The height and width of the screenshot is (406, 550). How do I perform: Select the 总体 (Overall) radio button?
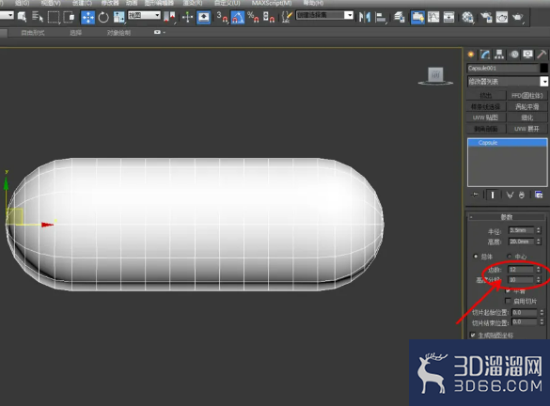476,257
